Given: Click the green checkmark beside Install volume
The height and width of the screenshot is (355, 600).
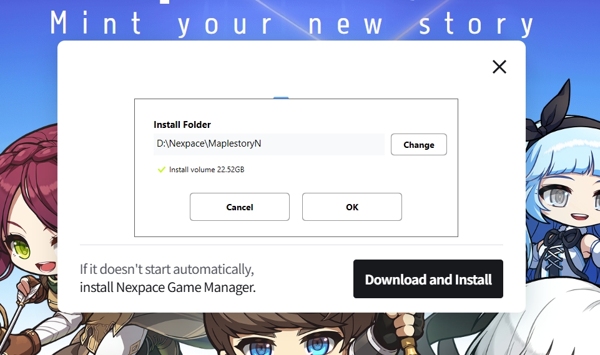Looking at the screenshot, I should [162, 170].
